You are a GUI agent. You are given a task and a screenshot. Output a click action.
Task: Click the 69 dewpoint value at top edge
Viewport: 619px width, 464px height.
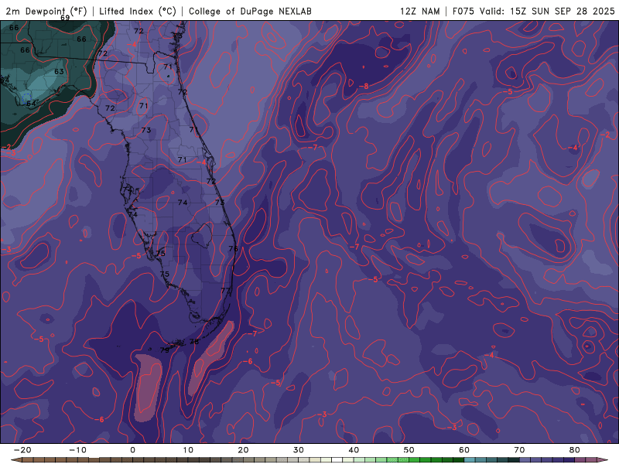[65, 18]
